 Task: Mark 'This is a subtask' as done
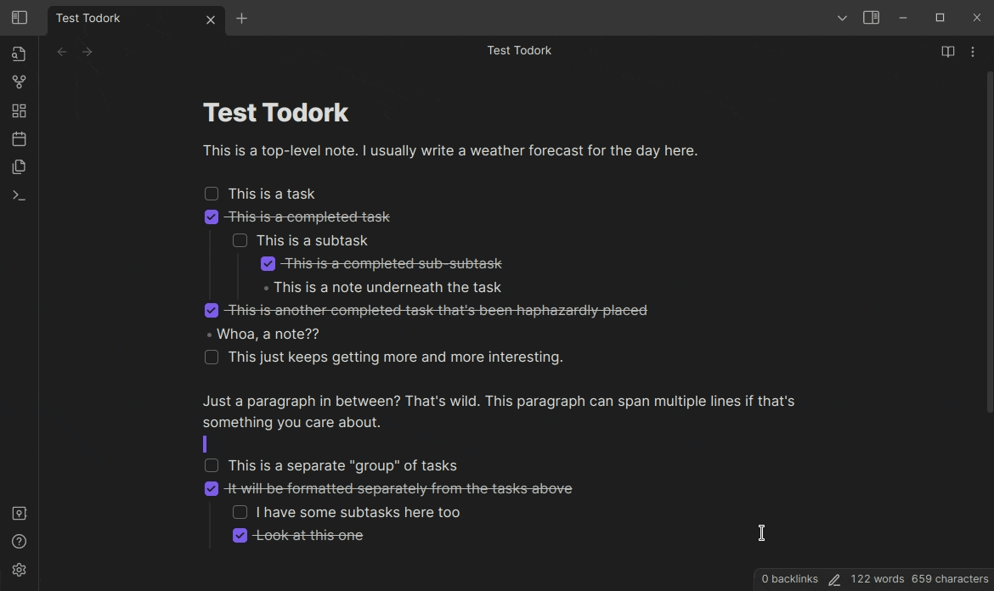click(x=240, y=240)
